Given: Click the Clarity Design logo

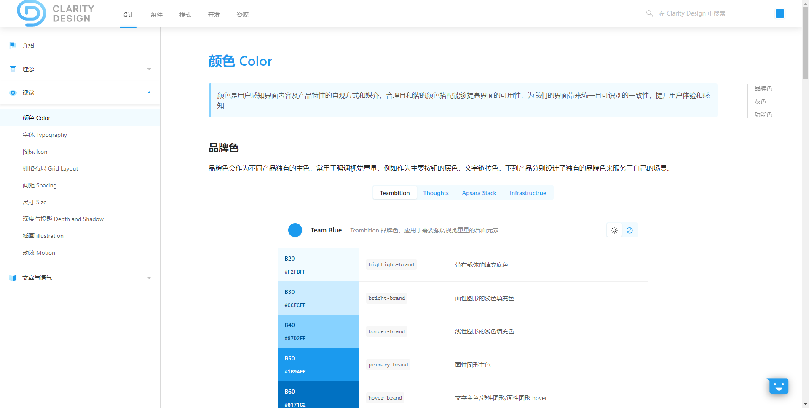Looking at the screenshot, I should click(56, 13).
